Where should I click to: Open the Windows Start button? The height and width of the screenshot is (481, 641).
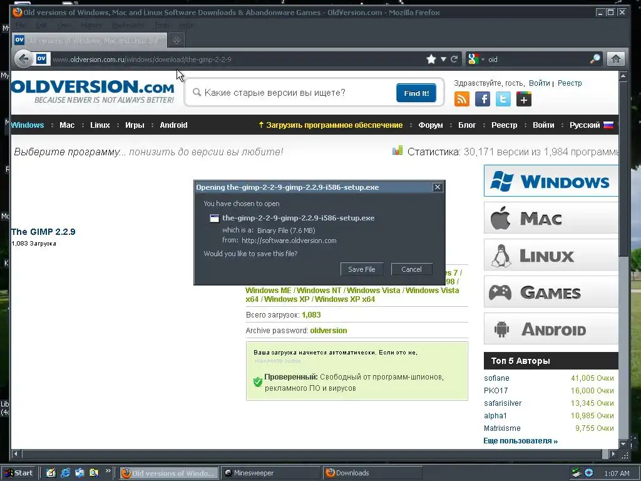(x=19, y=473)
